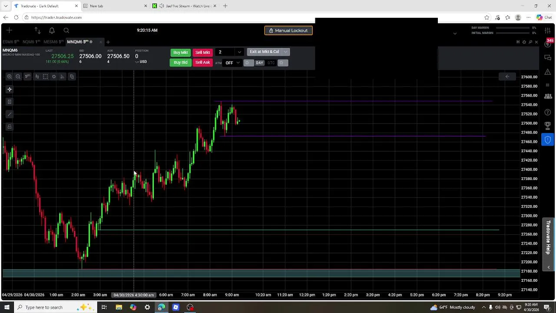Toggle the drawings lock icon
Viewport: 556px width, 313px height.
(9, 127)
